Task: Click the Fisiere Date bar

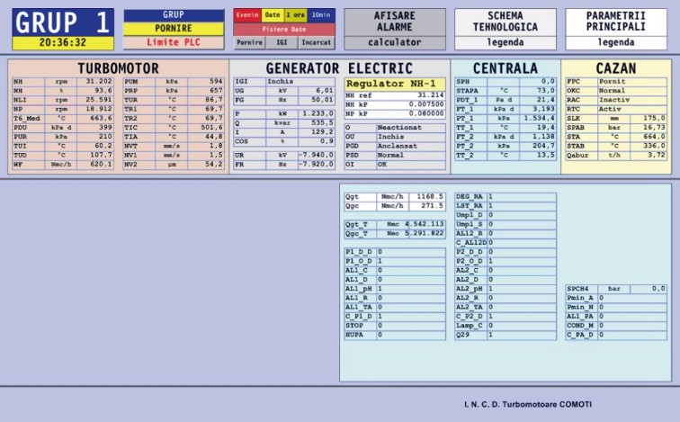Action: [284, 29]
